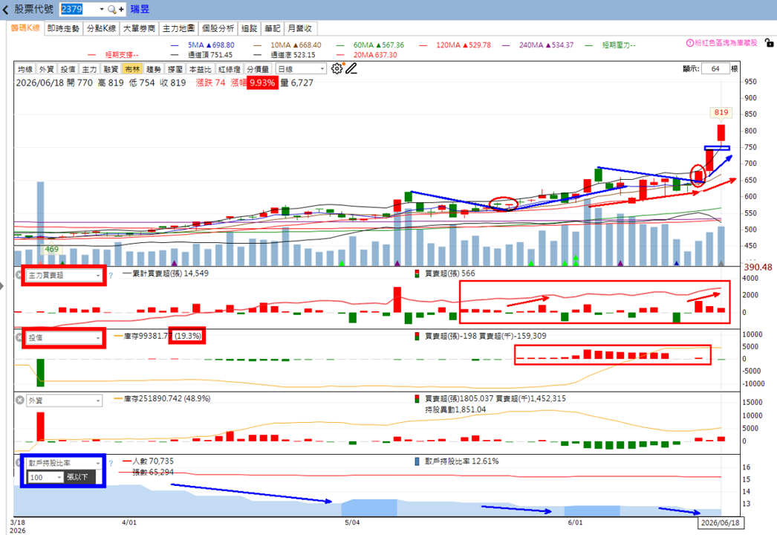Switch to the 個股分析 tab
This screenshot has height=535, width=777.
[218, 28]
